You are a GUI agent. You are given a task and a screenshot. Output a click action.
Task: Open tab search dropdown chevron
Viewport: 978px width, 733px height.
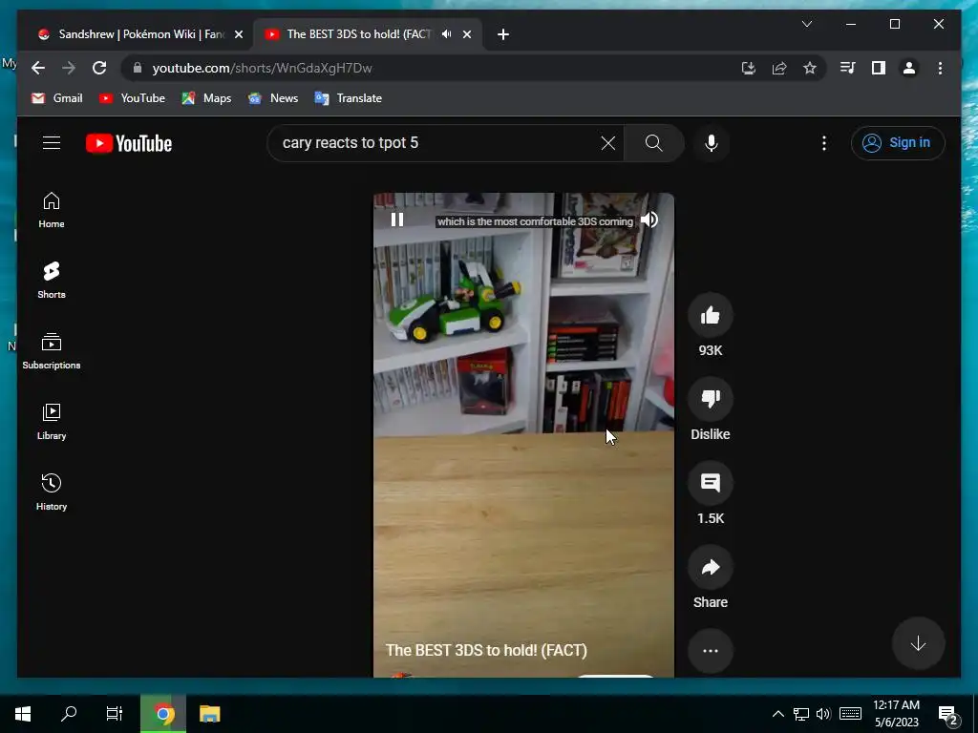pos(806,24)
